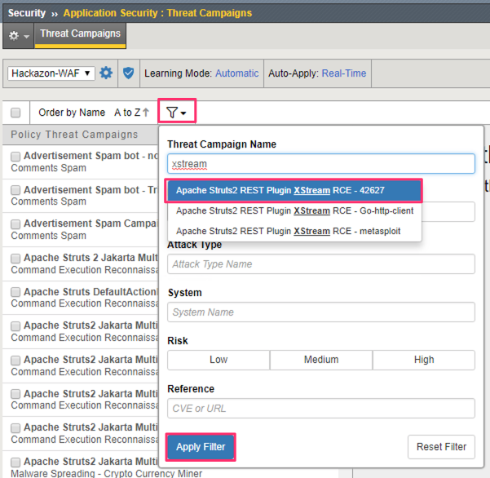
Task: Click Application Security : Threat Campaigns title
Action: 157,13
